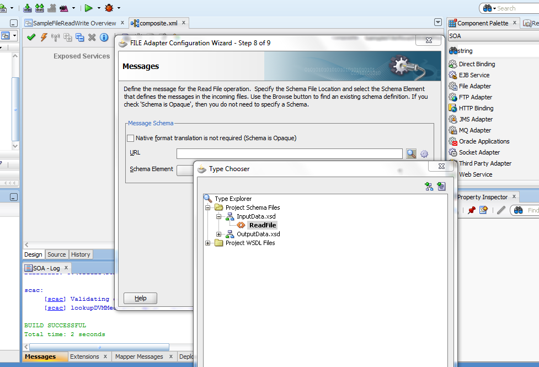This screenshot has width=539, height=367.
Task: Expand the Project WSDL Files node
Action: [x=207, y=243]
